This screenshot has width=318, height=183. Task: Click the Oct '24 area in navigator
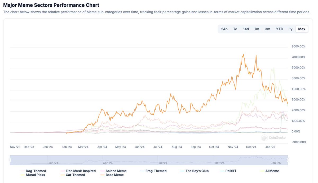[220, 163]
